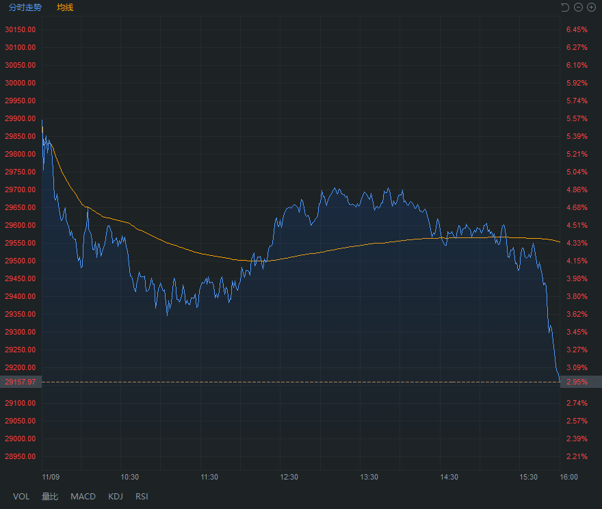Click the 28950.00 bottom price axis label
Viewport: 602px width, 509px height.
pos(21,457)
